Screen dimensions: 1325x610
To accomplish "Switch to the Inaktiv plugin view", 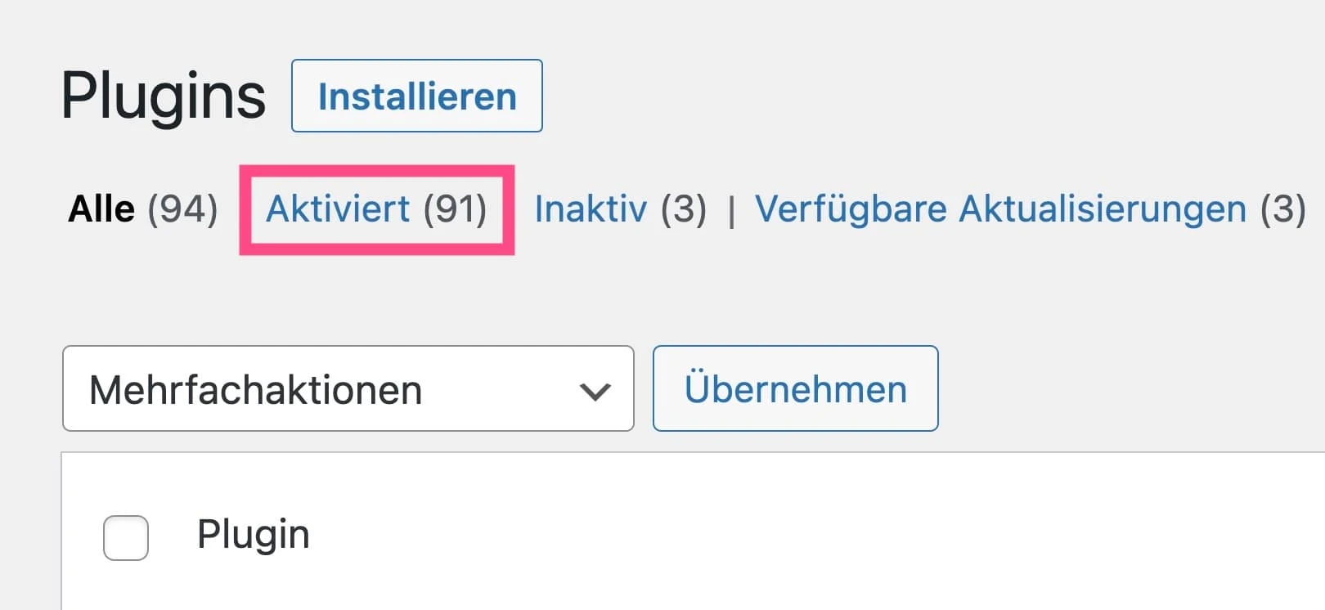I will tap(619, 209).
